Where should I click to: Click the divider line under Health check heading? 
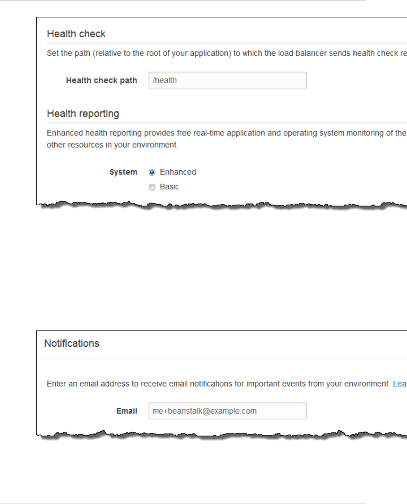[226, 43]
